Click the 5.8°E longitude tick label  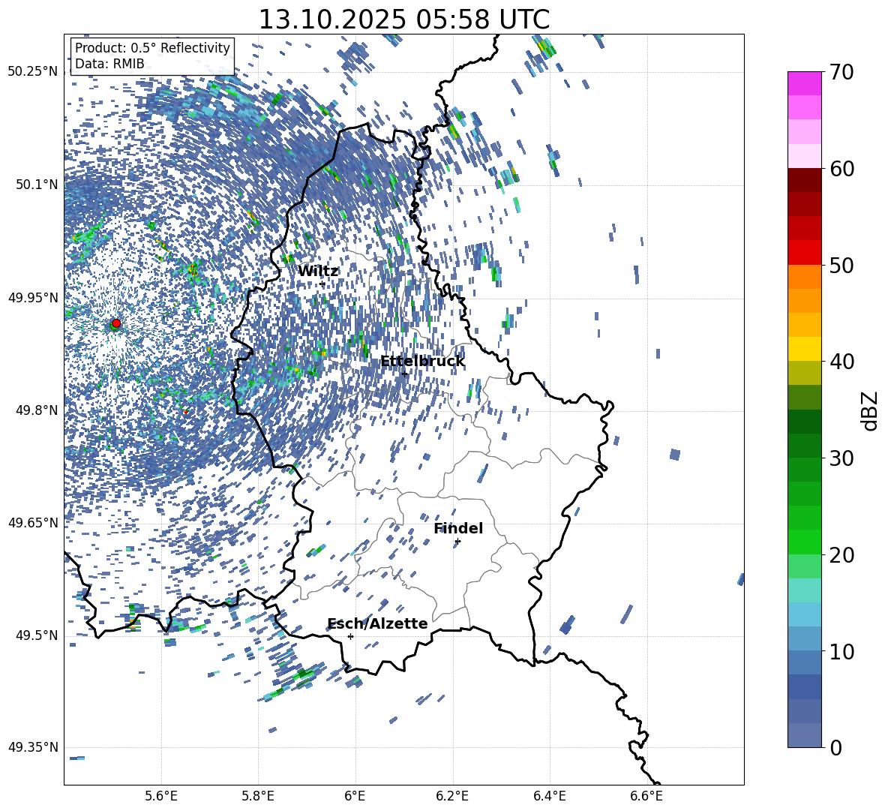coord(258,797)
